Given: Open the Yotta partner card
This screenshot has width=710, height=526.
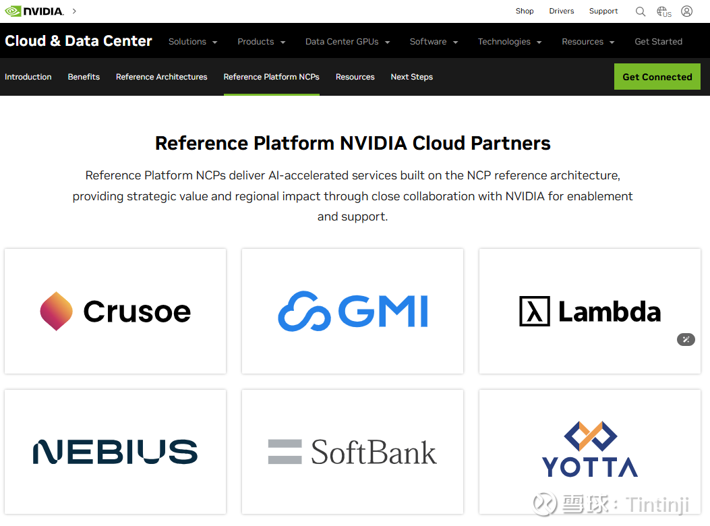Looking at the screenshot, I should 590,452.
